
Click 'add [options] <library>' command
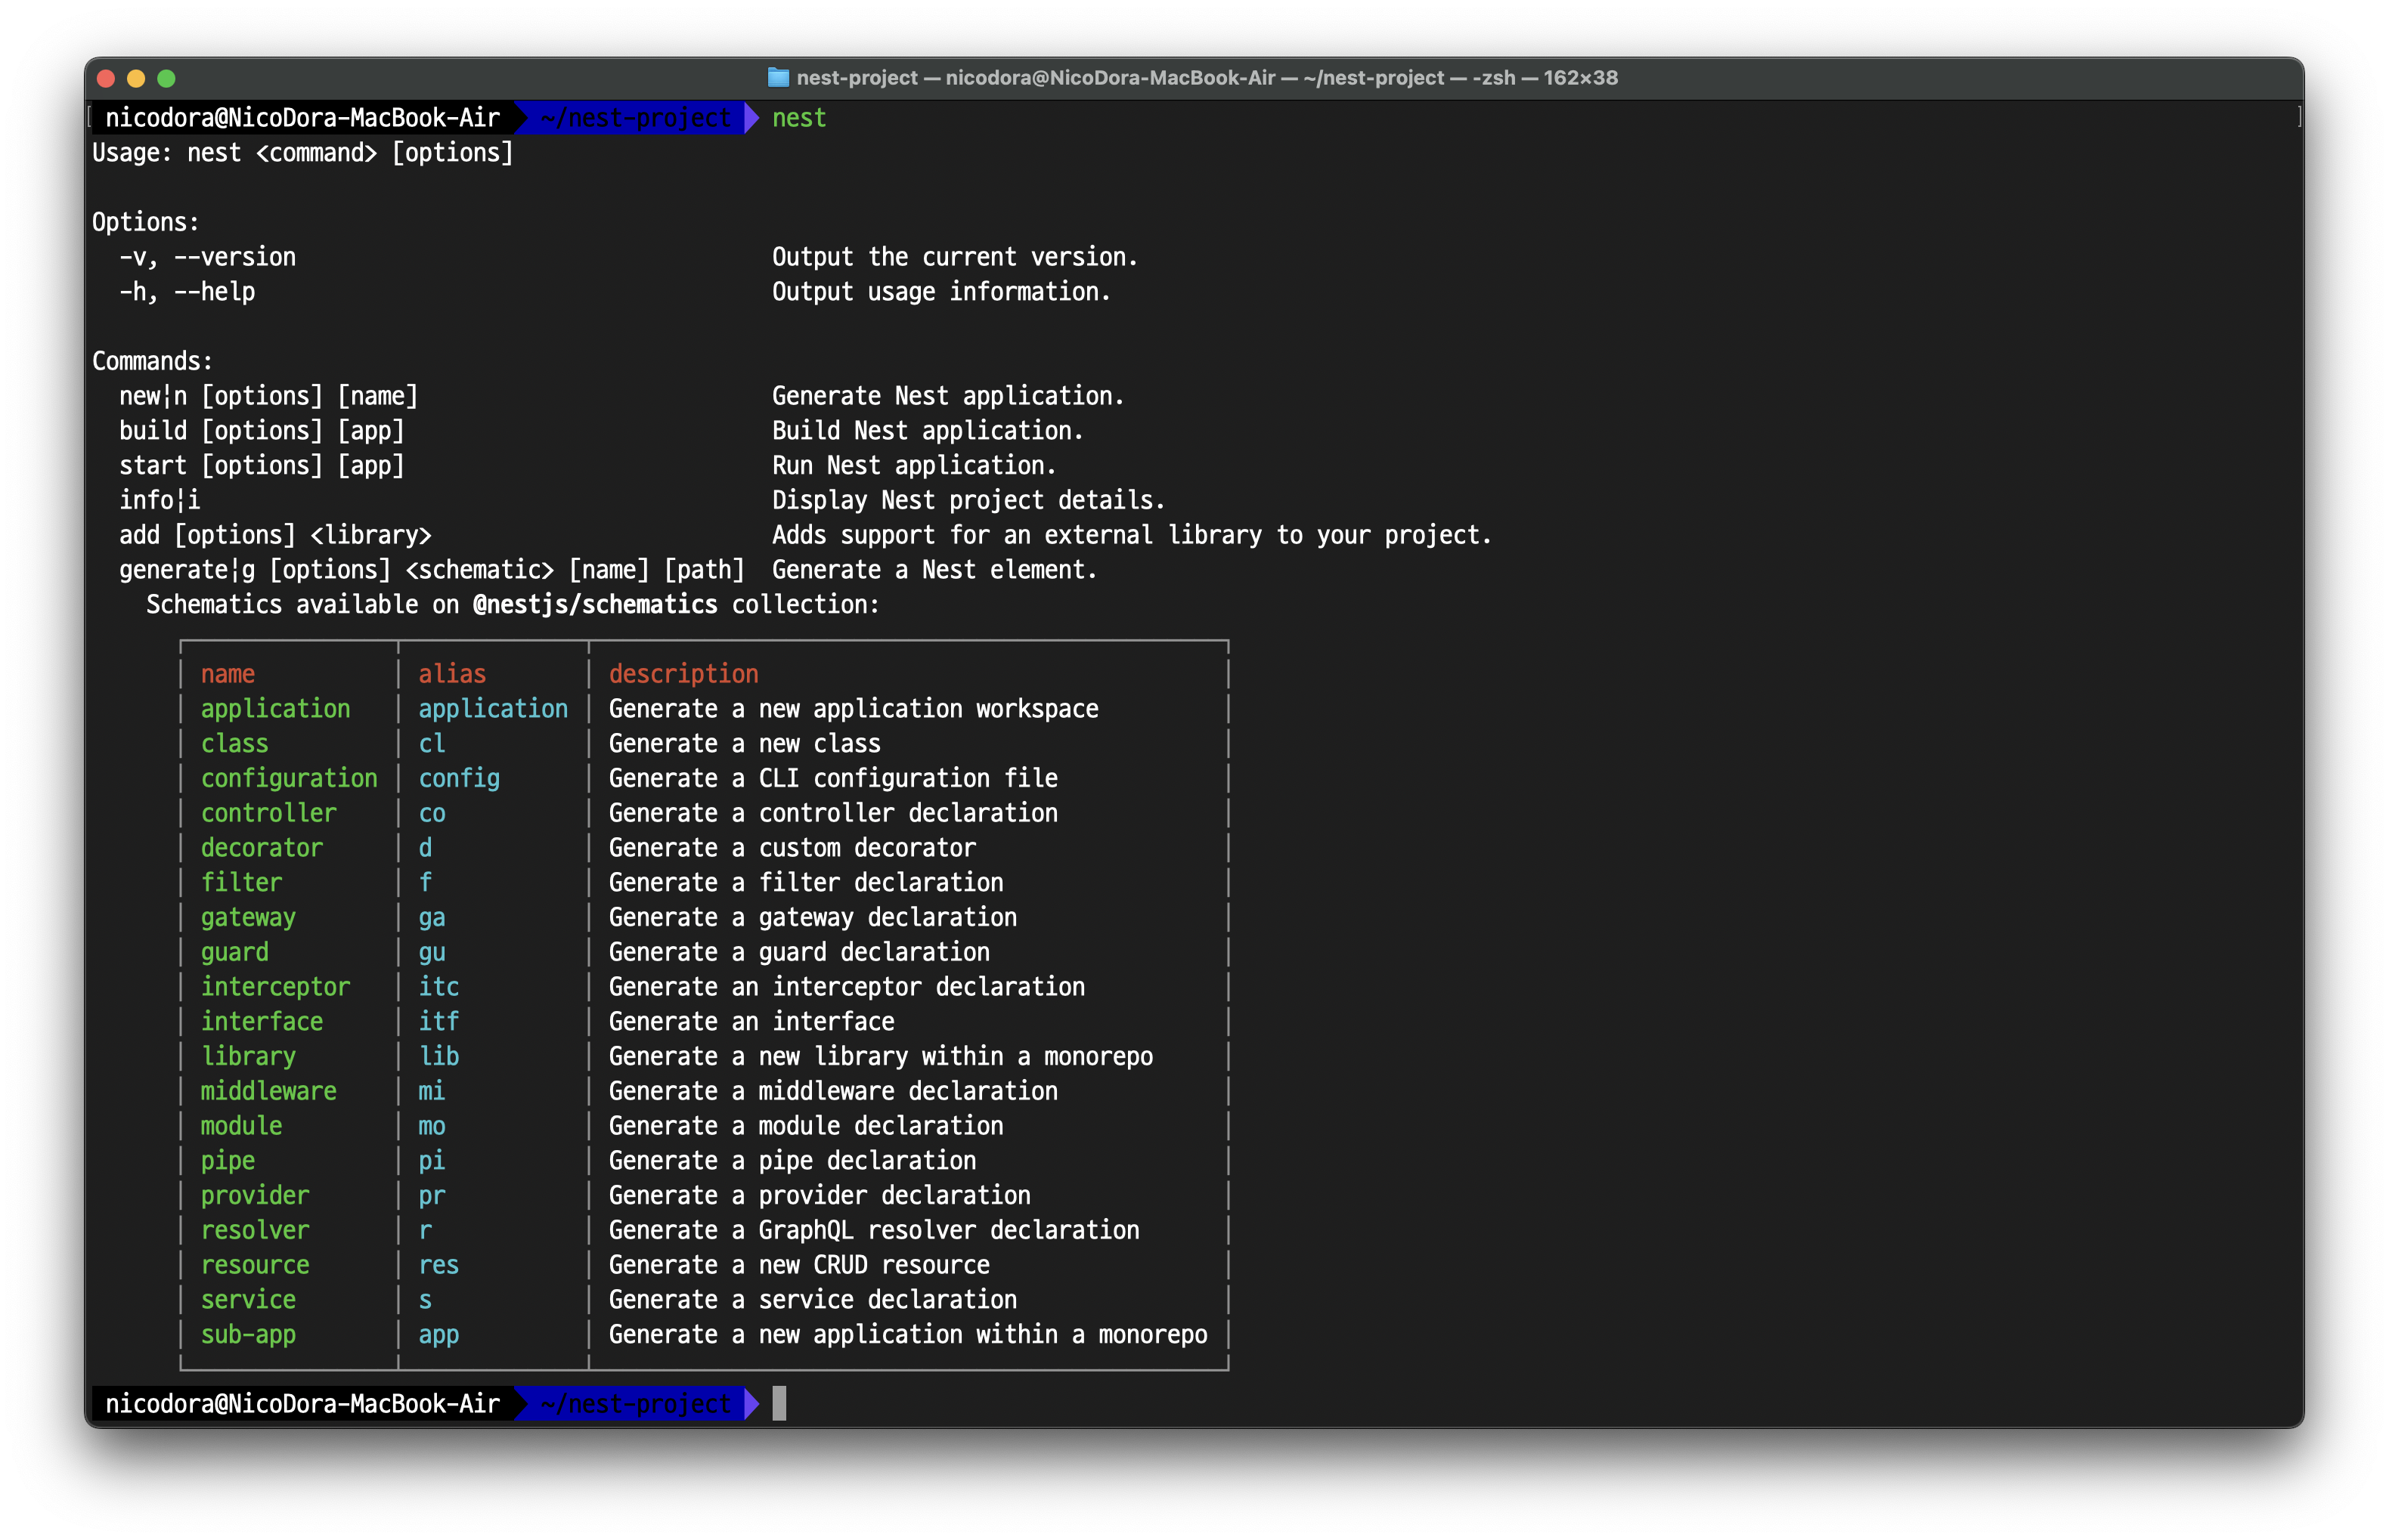click(275, 535)
